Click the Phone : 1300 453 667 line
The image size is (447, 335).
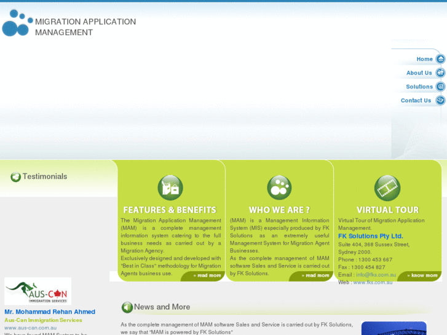tap(365, 259)
